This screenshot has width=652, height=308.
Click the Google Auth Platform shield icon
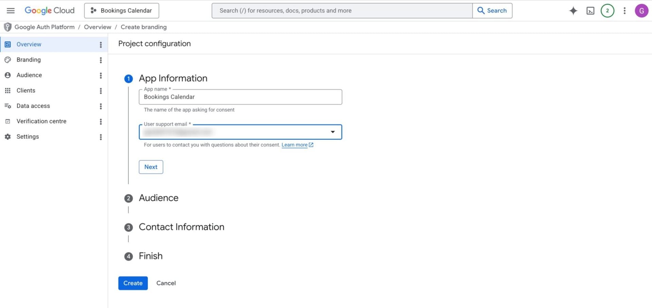7,27
